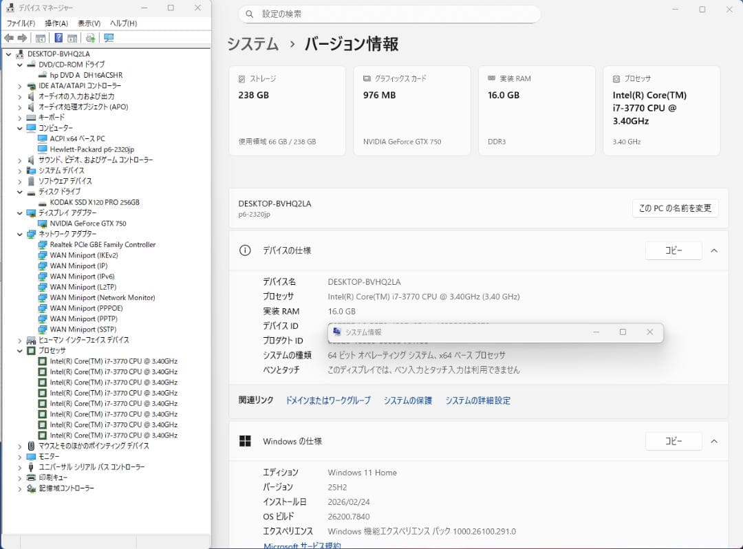Expand the IDE ATA/ATAPI コントローラー node

click(19, 86)
